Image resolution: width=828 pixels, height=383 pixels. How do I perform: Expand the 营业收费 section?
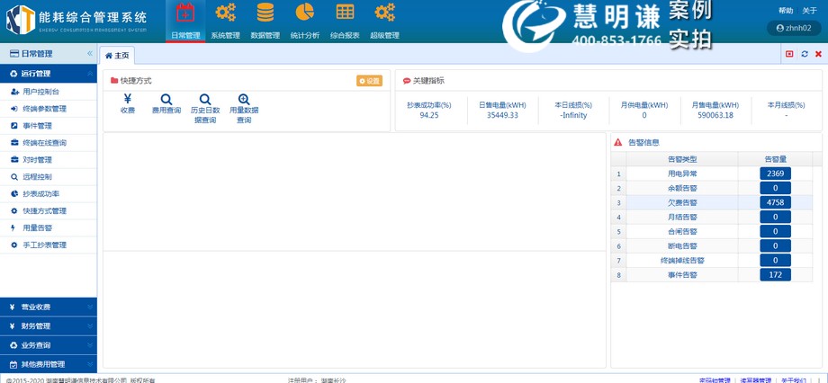tap(49, 307)
